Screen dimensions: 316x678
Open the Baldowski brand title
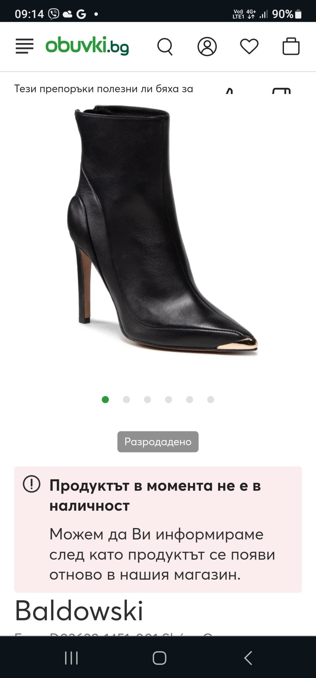click(x=79, y=611)
